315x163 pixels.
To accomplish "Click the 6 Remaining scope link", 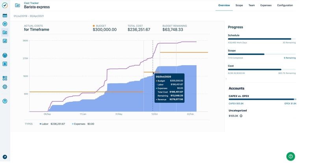I will 289,58.
